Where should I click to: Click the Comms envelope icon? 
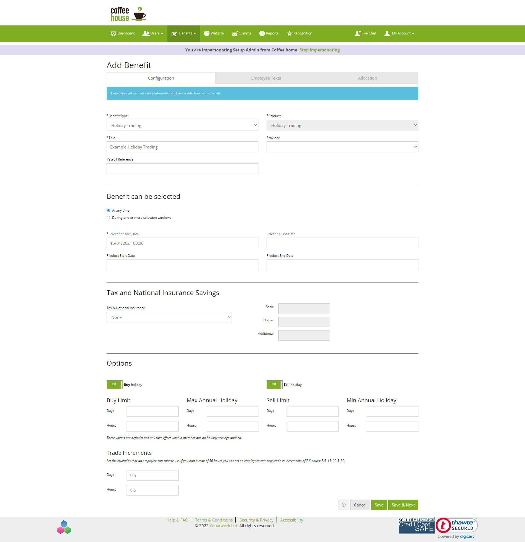pyautogui.click(x=234, y=34)
